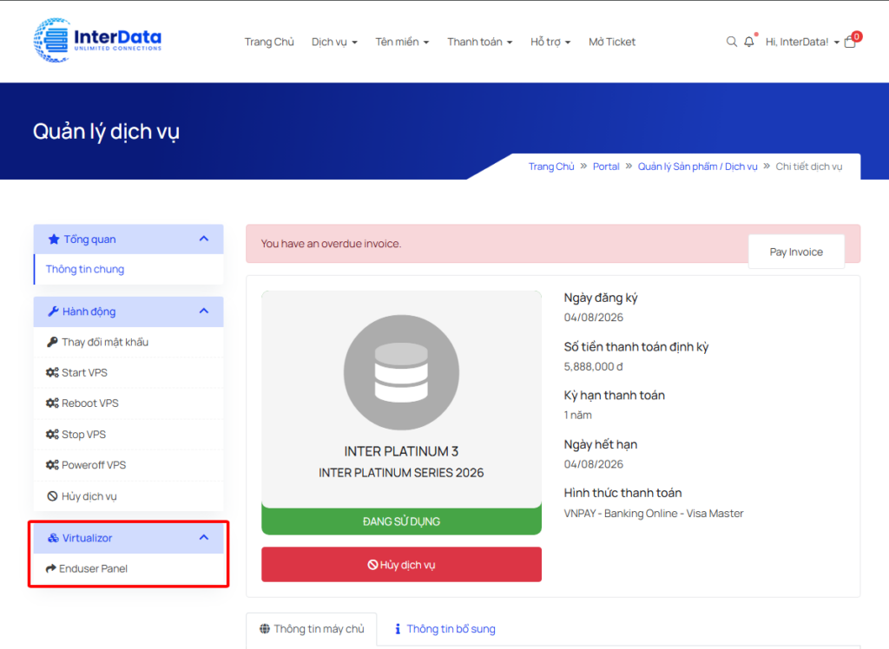Collapse the Hành động panel chevron
The height and width of the screenshot is (649, 889).
coord(204,311)
